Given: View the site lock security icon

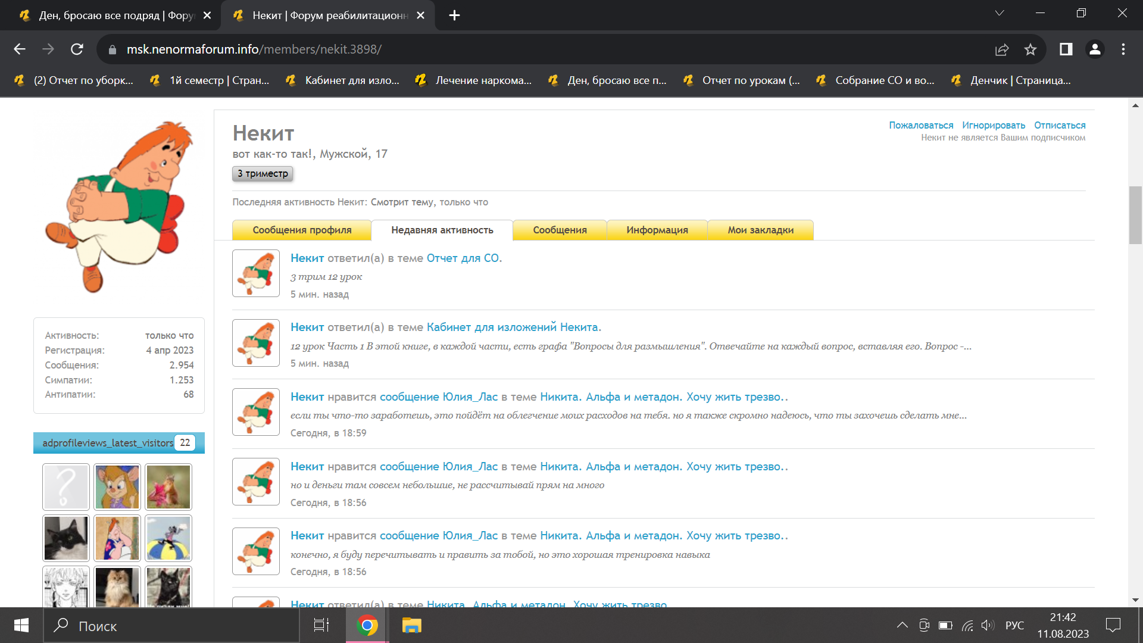Looking at the screenshot, I should 112,50.
